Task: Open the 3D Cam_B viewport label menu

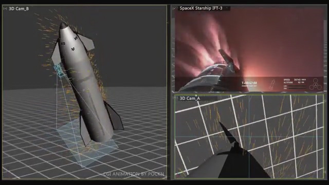Action: 19,9
